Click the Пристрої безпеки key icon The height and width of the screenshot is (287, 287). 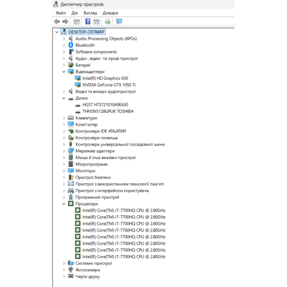point(71,177)
